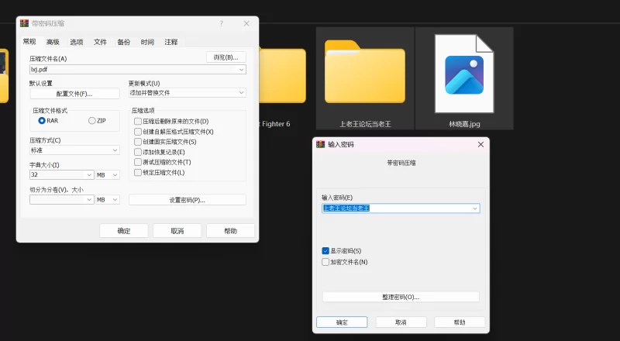Click the WinRAR icon in 输入密码 title bar
Screen dimensions: 620x341
[x=321, y=144]
